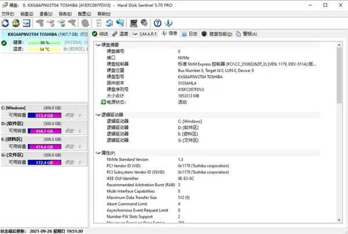Switch to the S.M.A.R.T. tab
Viewport: 348px width, 234px height.
[x=144, y=34]
